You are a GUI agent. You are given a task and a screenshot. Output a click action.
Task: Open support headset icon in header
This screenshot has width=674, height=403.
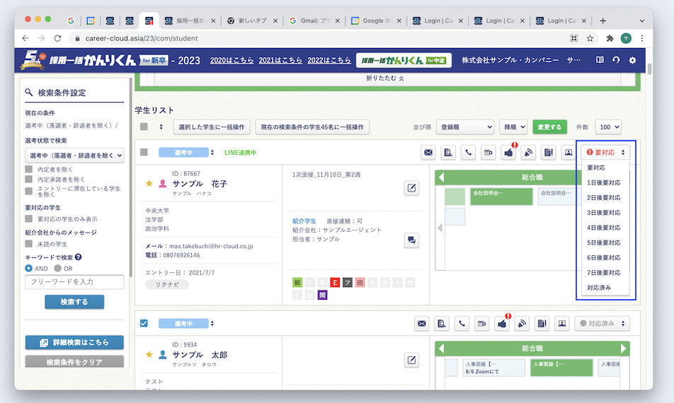(x=616, y=60)
